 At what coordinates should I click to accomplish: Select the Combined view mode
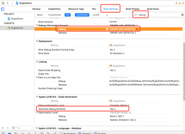82,15
